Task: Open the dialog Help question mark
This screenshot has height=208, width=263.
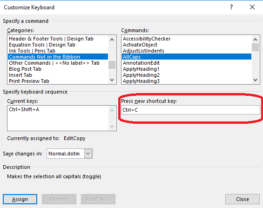Action: (x=231, y=7)
